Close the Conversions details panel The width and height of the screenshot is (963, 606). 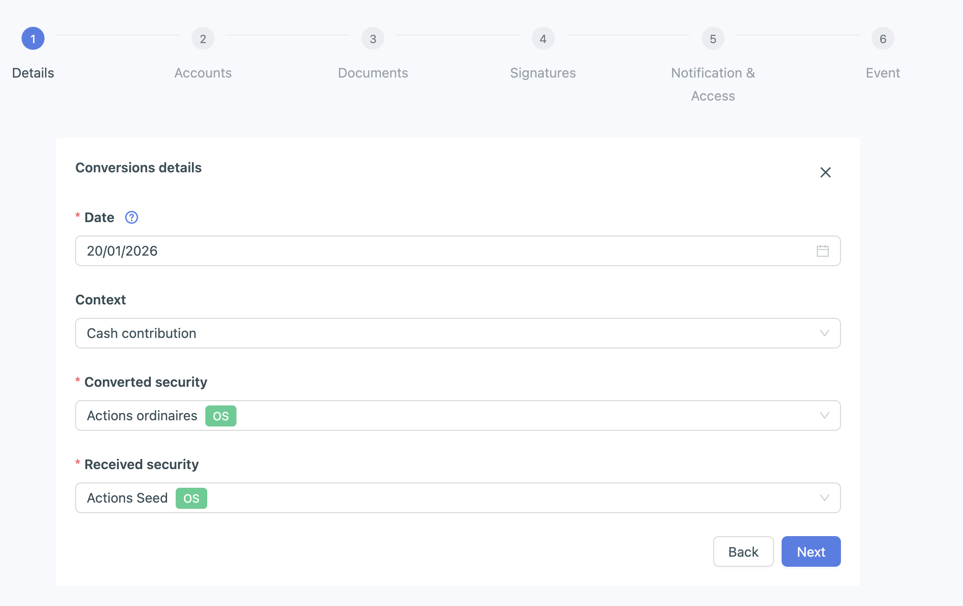825,172
